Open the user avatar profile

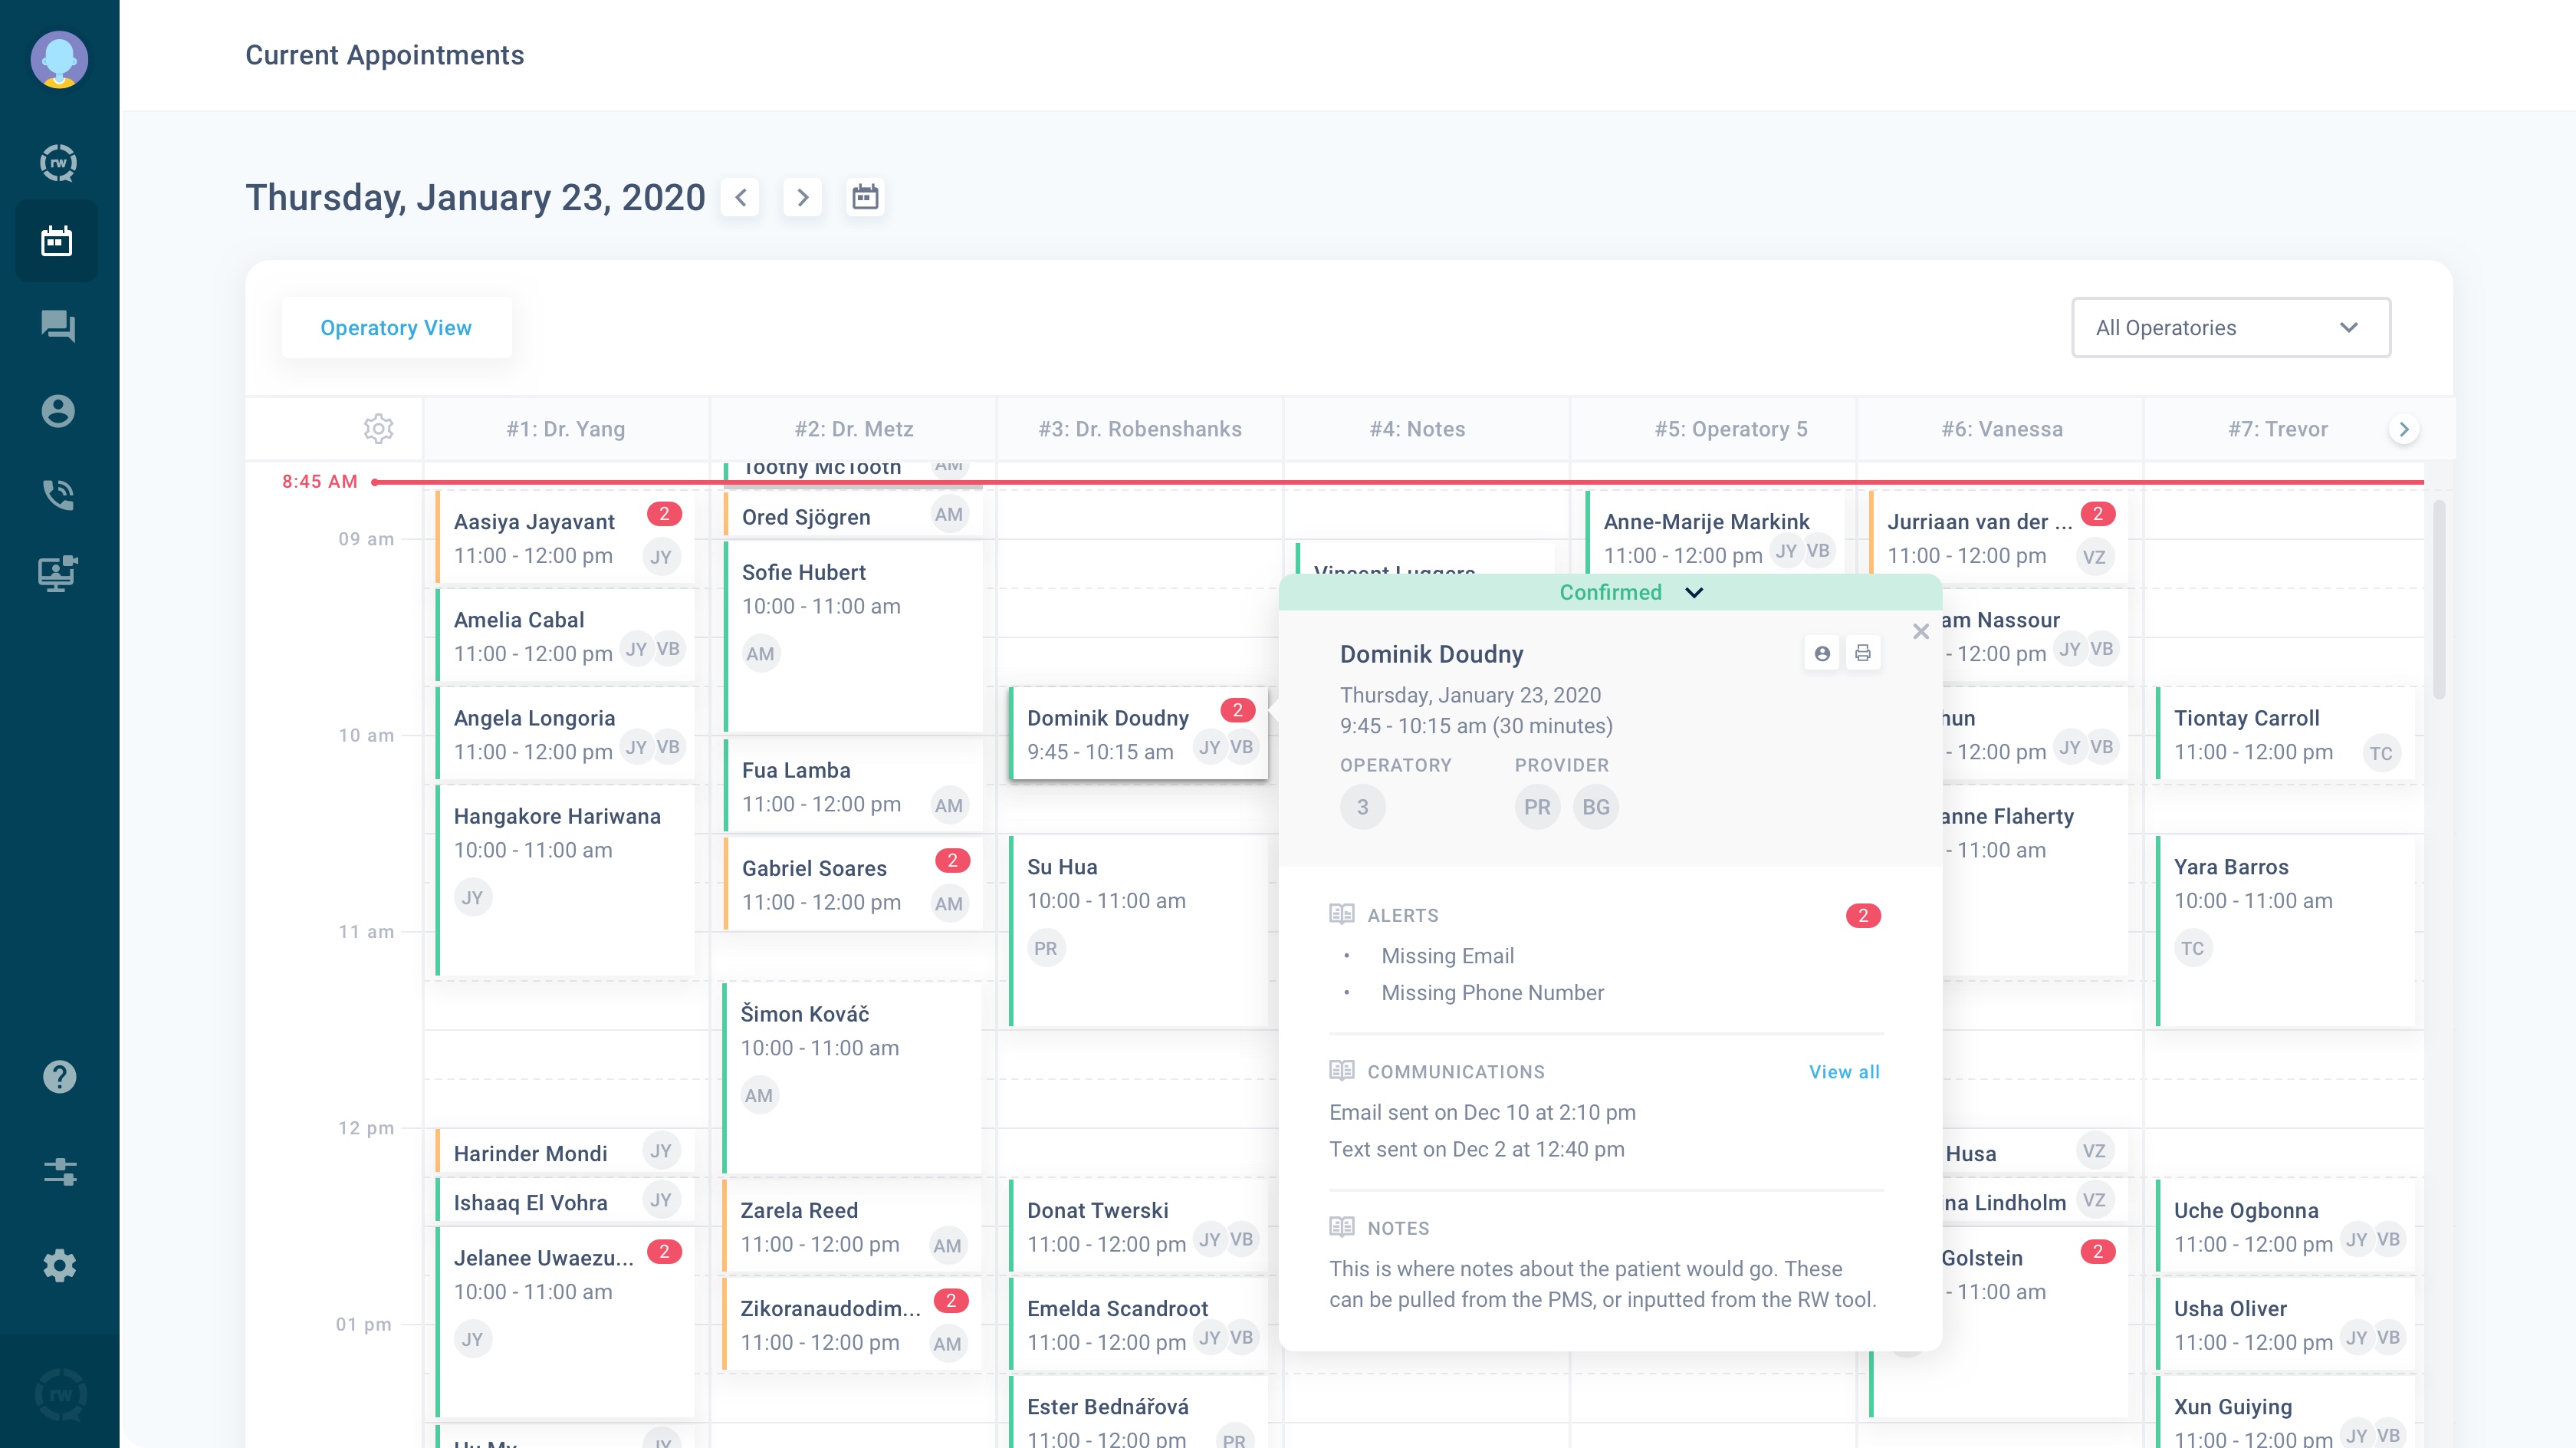[x=59, y=60]
